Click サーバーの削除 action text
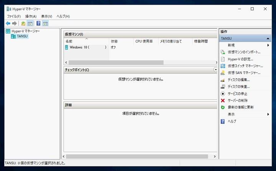Screen dimensions: 276x171 pyautogui.click(x=238, y=100)
